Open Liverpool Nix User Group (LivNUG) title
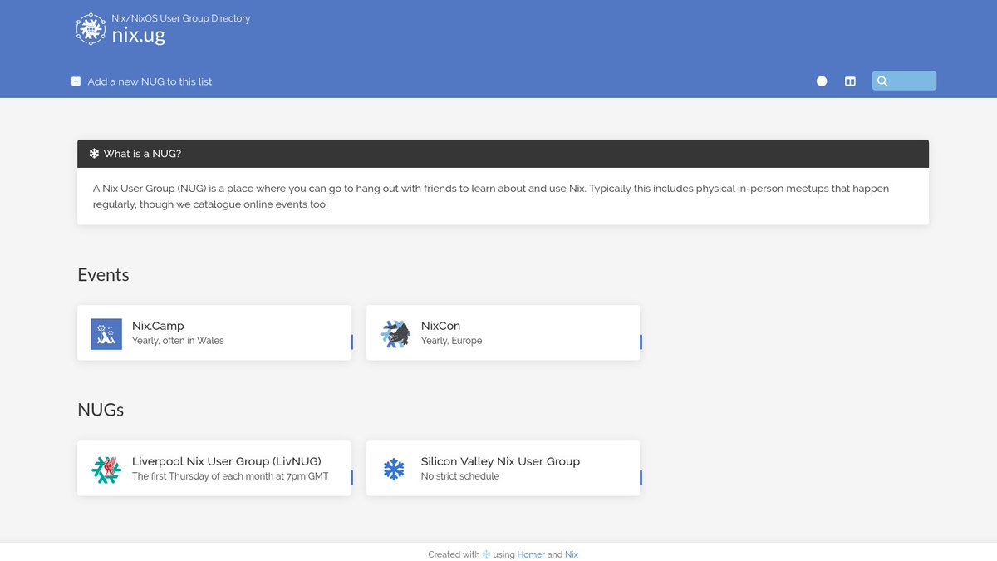997x561 pixels. 227,461
